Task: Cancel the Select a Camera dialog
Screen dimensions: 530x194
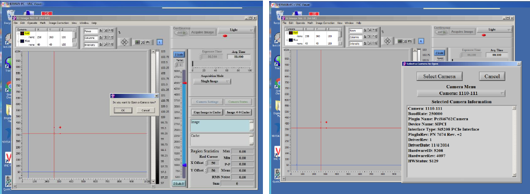Action: coord(492,76)
